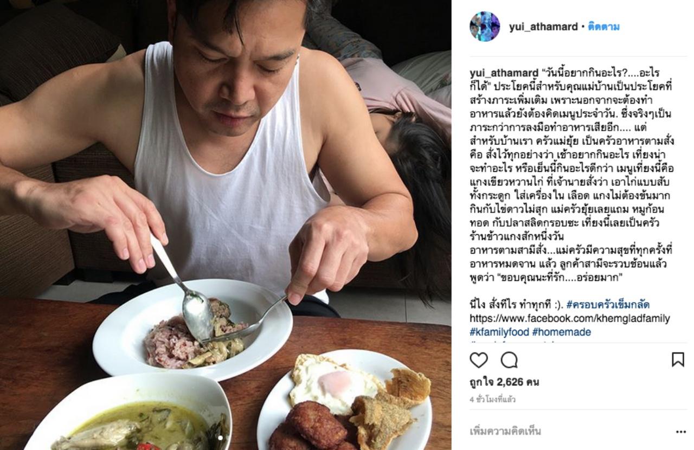Open the three-dot more options menu
Viewport: 694px width, 450px height.
[x=681, y=432]
